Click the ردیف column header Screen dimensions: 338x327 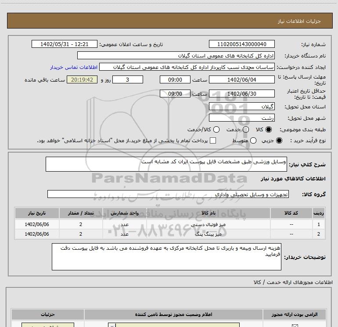tap(319, 213)
